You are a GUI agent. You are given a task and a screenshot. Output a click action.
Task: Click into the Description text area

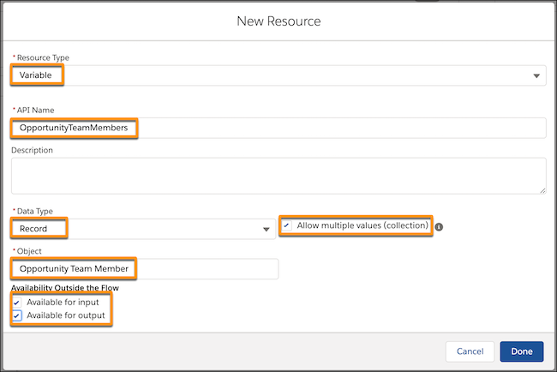(x=278, y=176)
